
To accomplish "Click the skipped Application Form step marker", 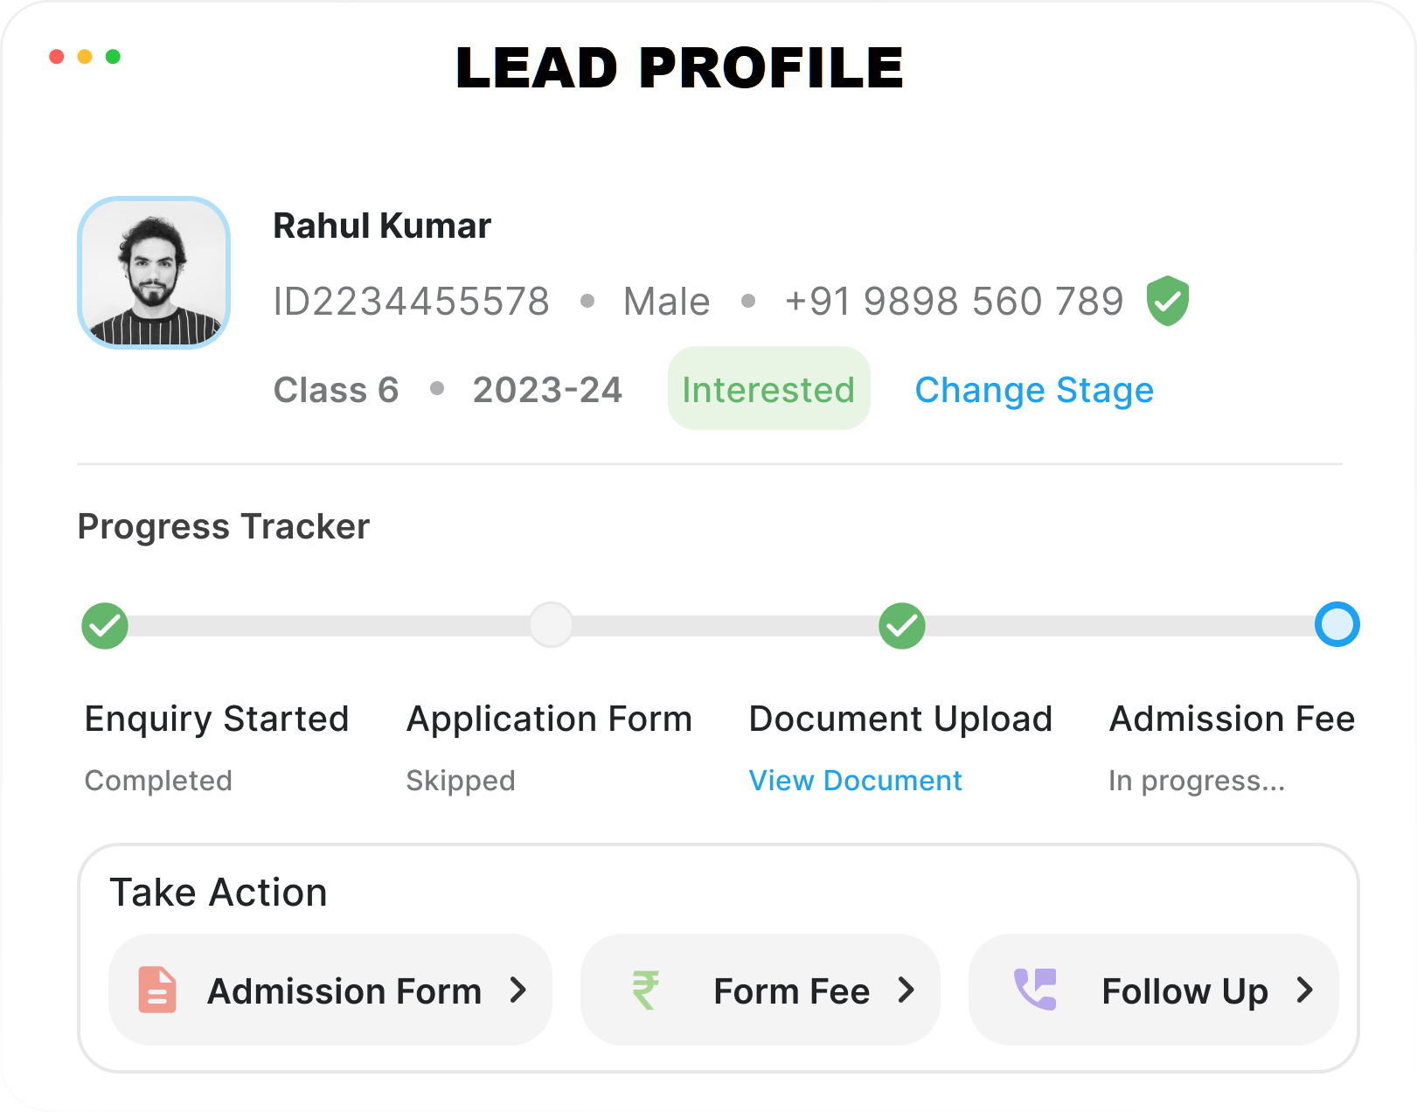I will coord(552,625).
